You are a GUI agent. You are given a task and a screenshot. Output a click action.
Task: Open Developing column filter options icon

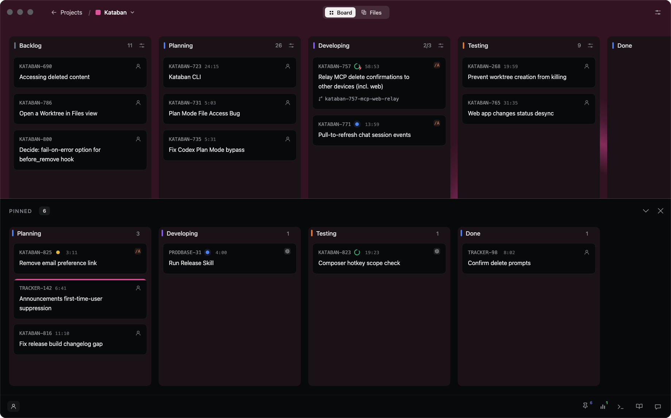(x=441, y=46)
